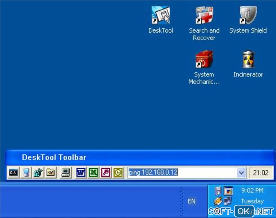Click the DeskTool Toolbar title bar
Image resolution: width=276 pixels, height=218 pixels.
(140, 157)
